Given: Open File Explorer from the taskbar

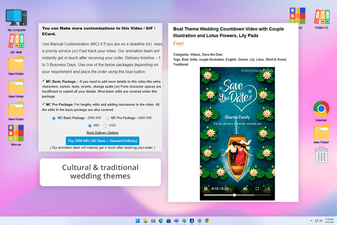Looking at the screenshot, I should coord(145,221).
